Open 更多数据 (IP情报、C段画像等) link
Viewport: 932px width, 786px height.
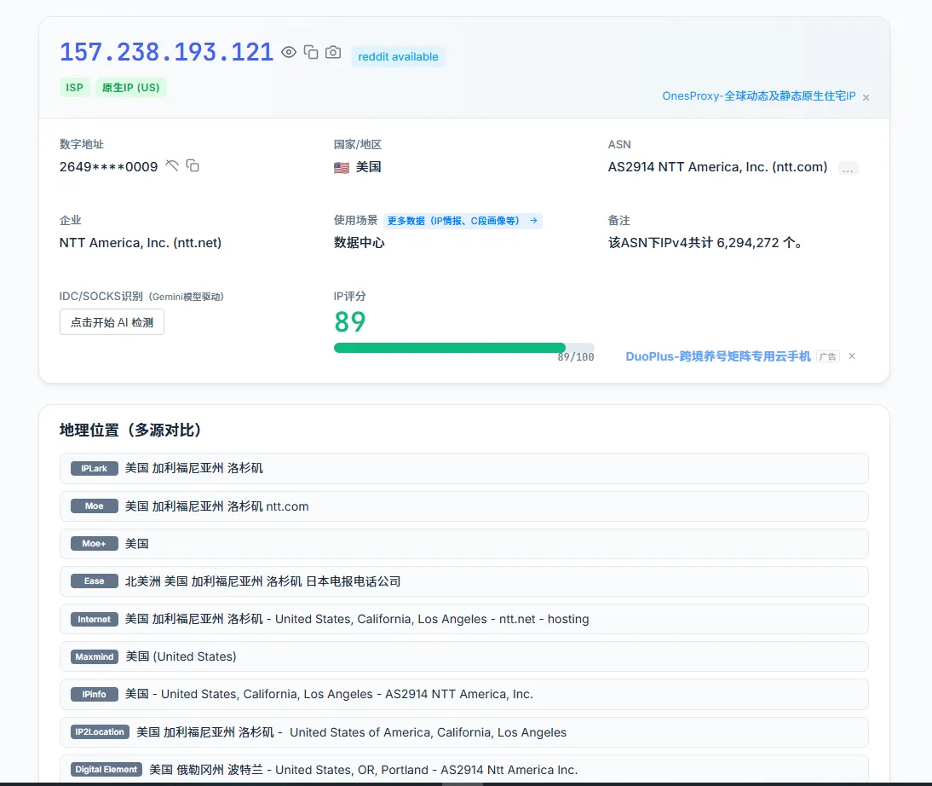463,221
